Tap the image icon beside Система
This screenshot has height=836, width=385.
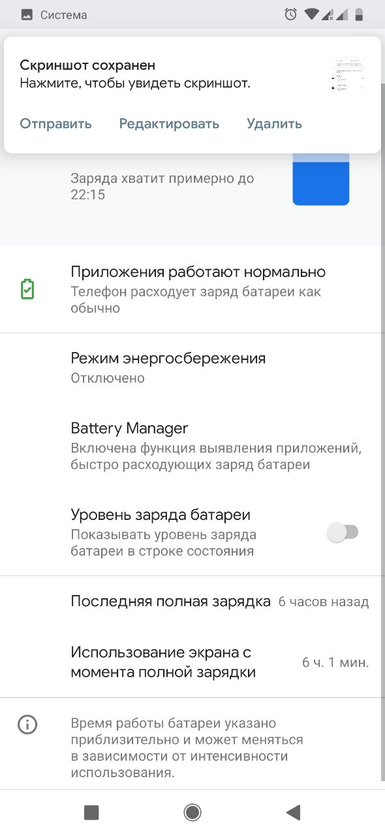click(27, 14)
